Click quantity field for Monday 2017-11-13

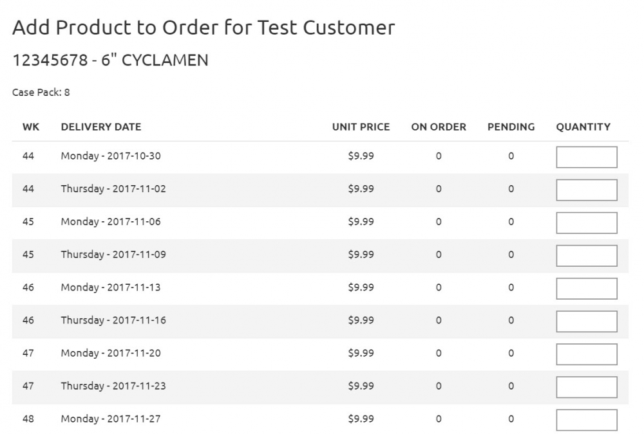click(587, 289)
